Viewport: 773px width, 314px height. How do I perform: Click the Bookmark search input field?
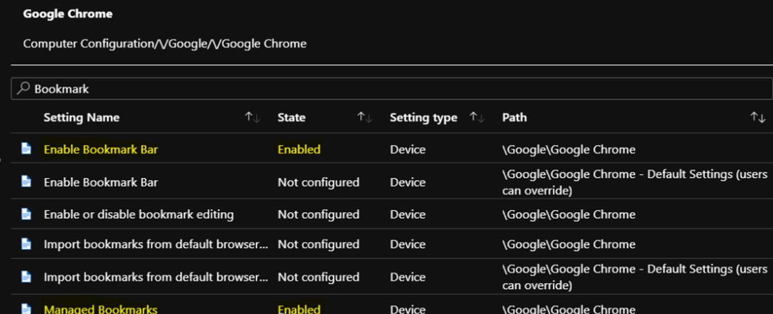tap(391, 88)
